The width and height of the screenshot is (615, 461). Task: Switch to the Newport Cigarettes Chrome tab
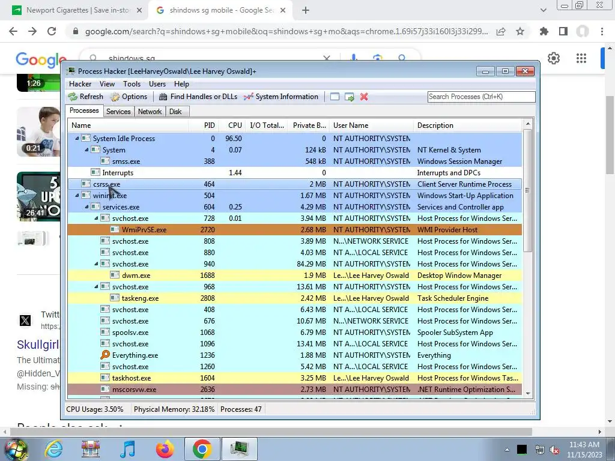pos(77,11)
